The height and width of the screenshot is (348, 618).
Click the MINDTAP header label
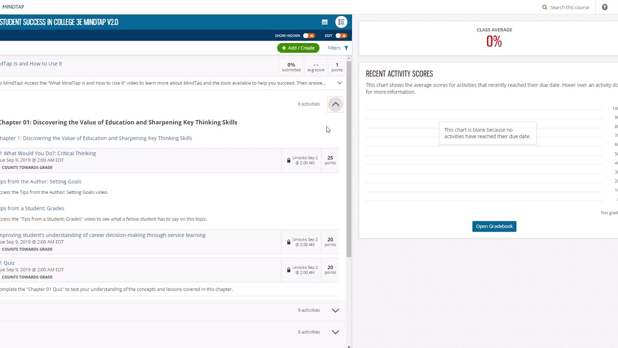(13, 7)
